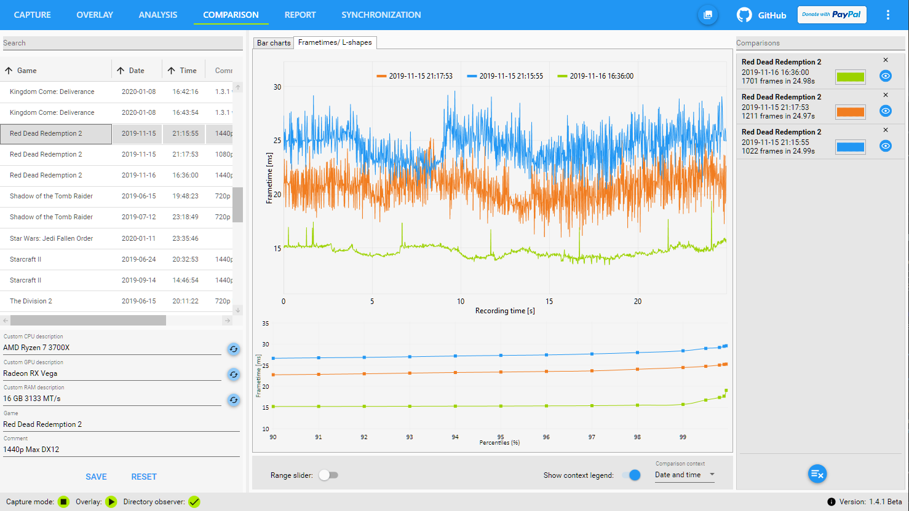This screenshot has height=511, width=909.
Task: Select Red Dead Redemption 2 16:36:00 record
Action: click(116, 175)
